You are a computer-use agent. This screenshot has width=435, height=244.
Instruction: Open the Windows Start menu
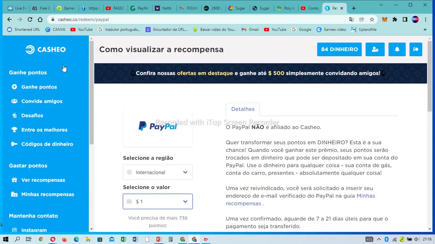coord(5,239)
